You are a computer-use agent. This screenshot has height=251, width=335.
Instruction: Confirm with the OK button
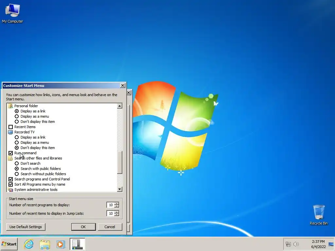click(83, 227)
